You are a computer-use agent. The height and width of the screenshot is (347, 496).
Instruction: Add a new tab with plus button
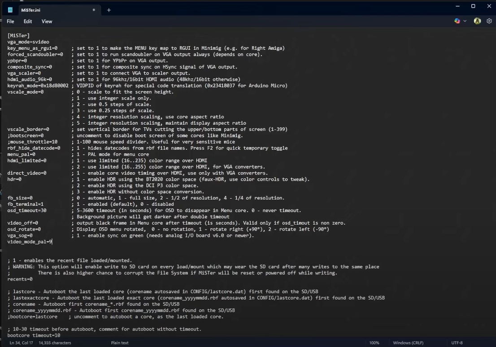pyautogui.click(x=109, y=10)
